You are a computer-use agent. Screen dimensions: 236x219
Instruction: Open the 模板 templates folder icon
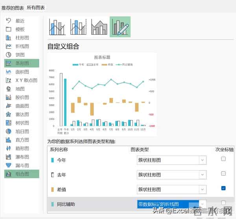tap(8, 29)
